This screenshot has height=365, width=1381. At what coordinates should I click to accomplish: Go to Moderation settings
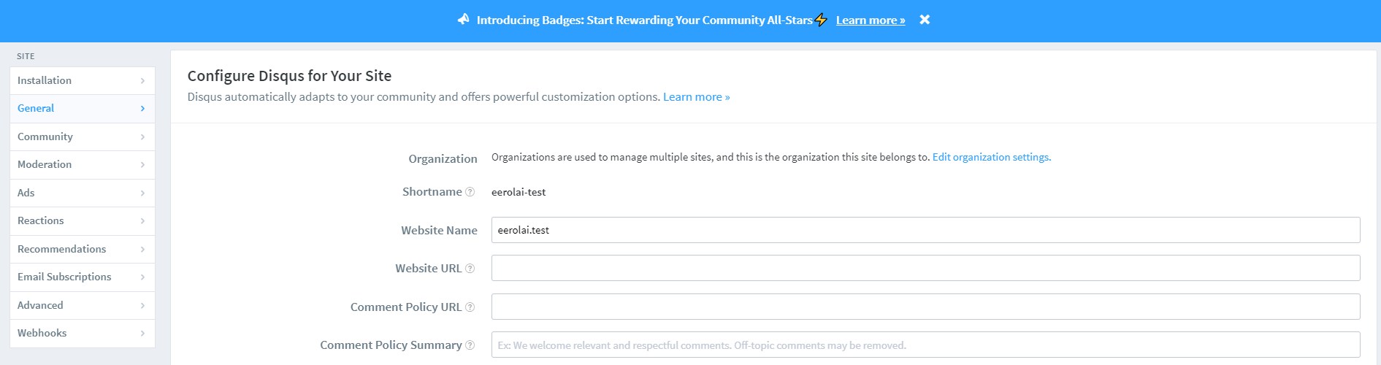tap(83, 164)
